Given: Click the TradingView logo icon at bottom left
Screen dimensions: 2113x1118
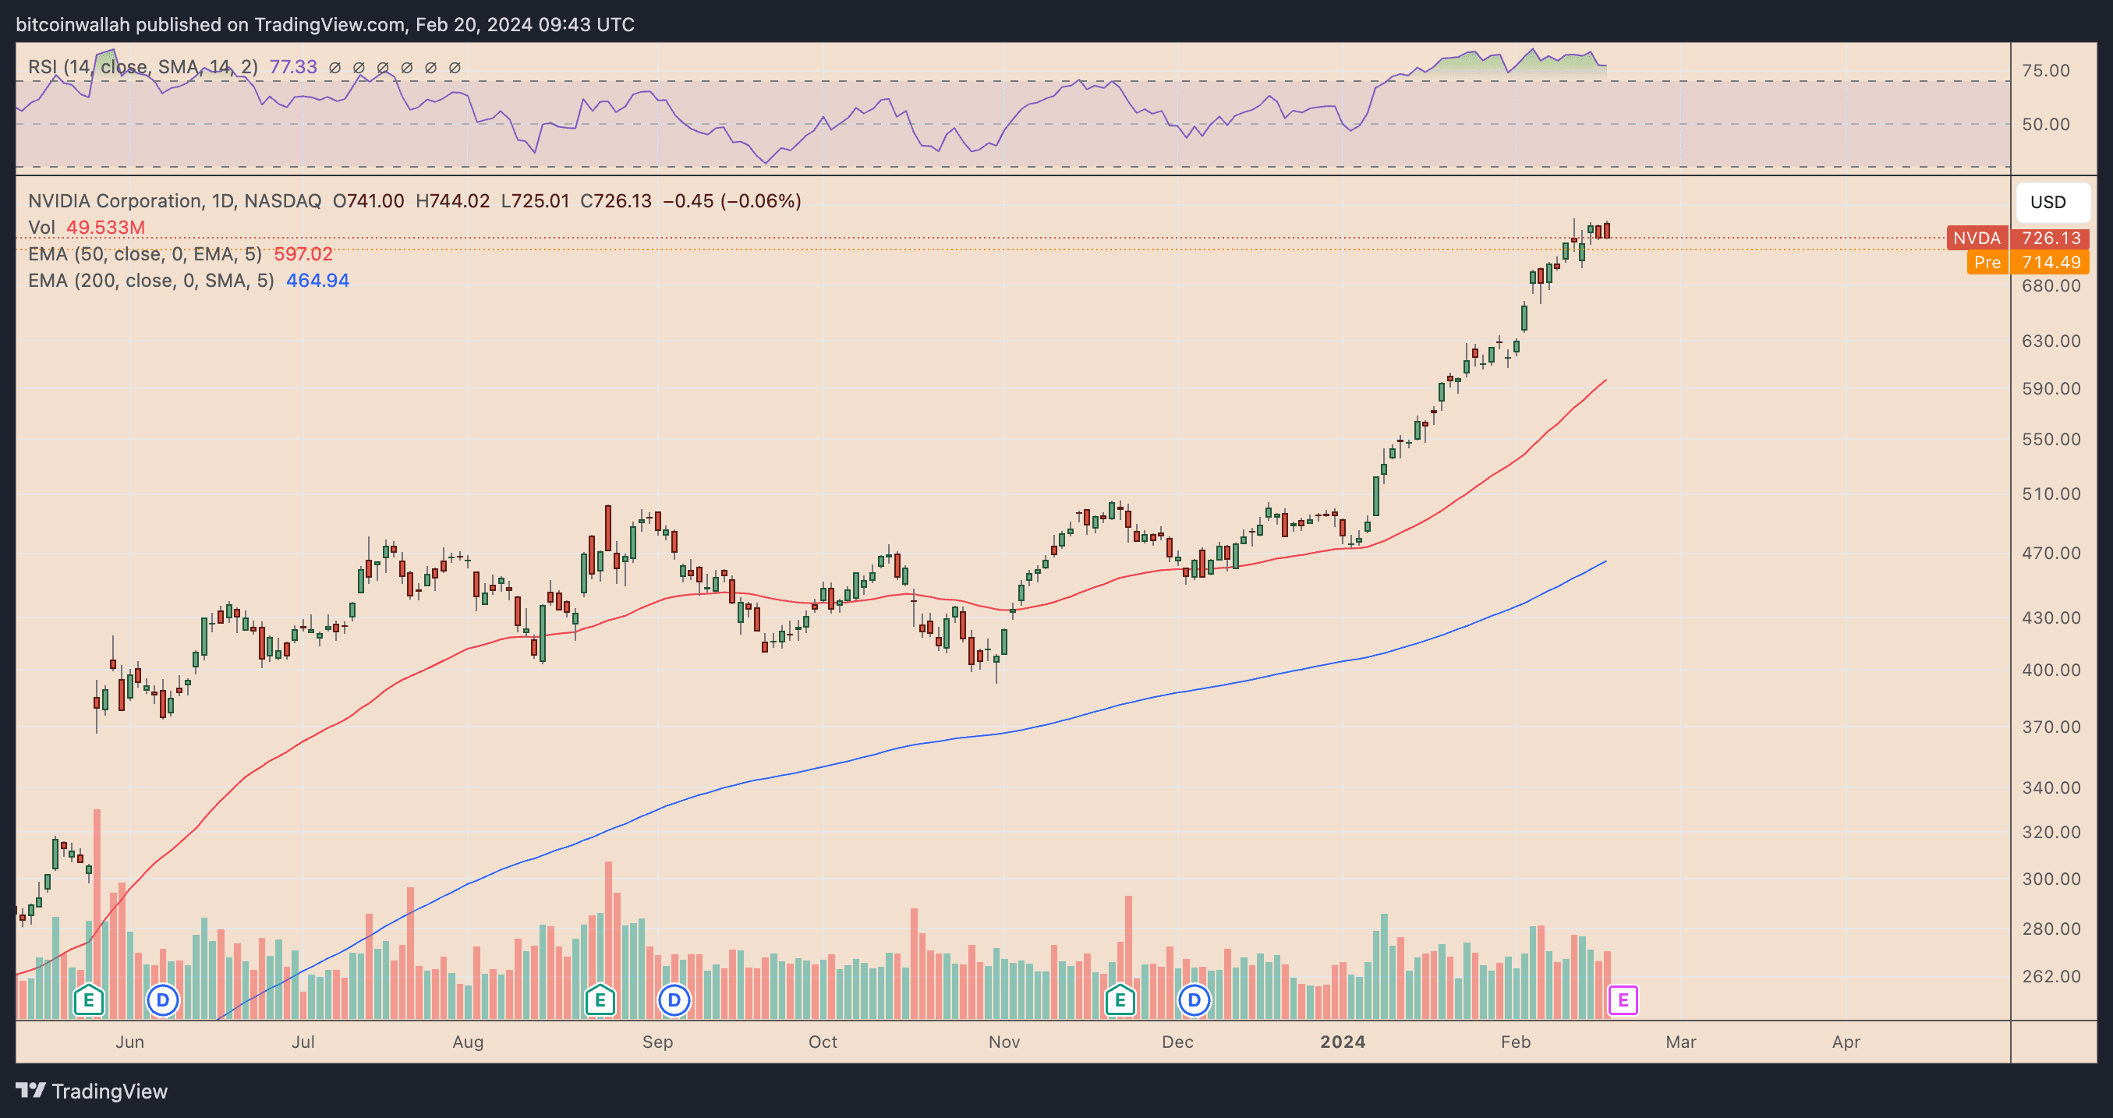Looking at the screenshot, I should pyautogui.click(x=31, y=1091).
